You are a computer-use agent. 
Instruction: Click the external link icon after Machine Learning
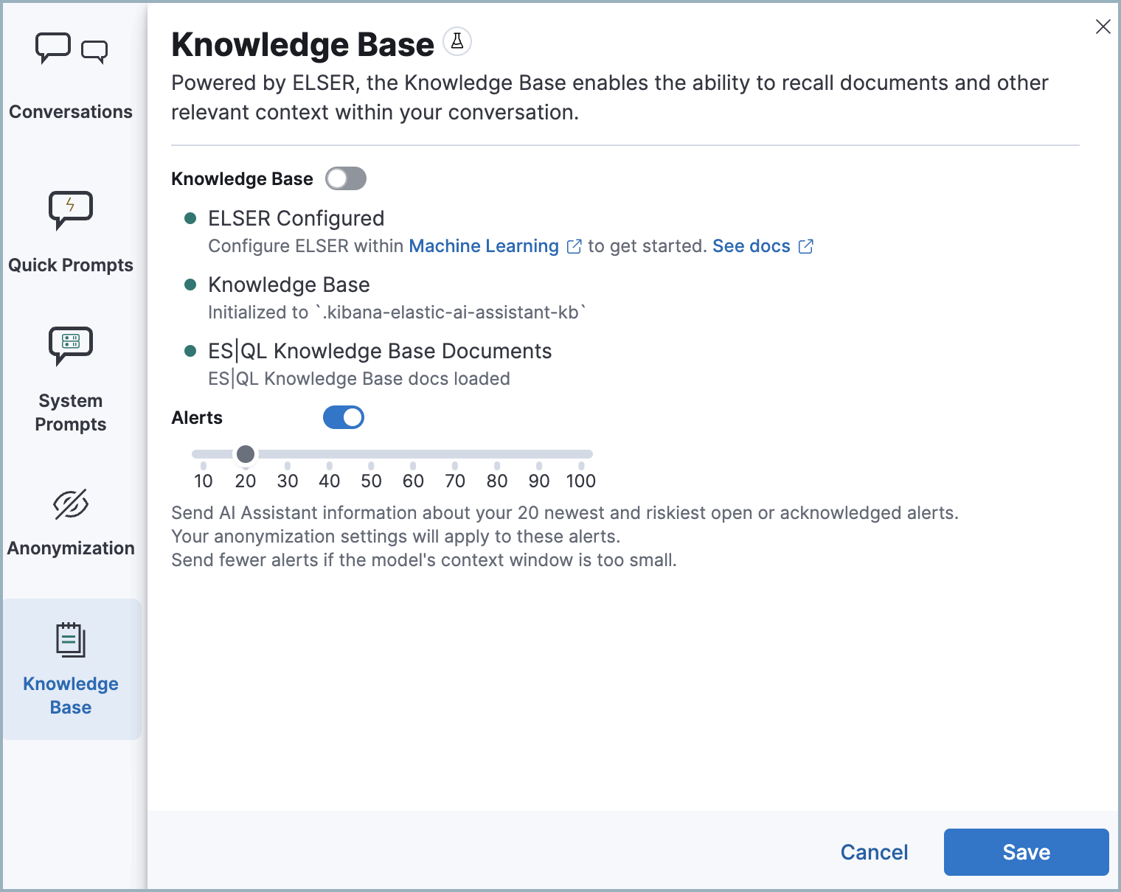click(x=574, y=246)
